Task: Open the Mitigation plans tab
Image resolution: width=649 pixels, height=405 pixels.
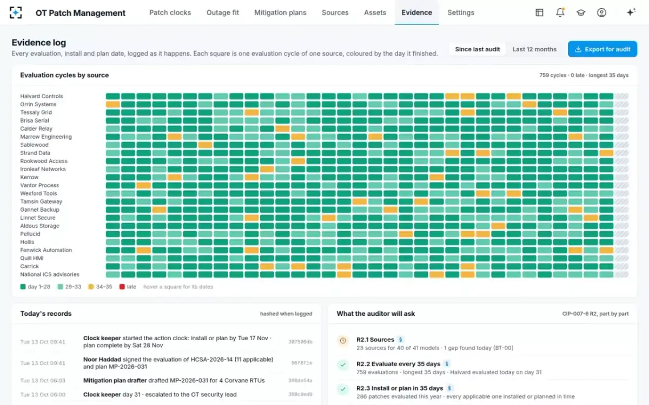Action: click(x=280, y=12)
